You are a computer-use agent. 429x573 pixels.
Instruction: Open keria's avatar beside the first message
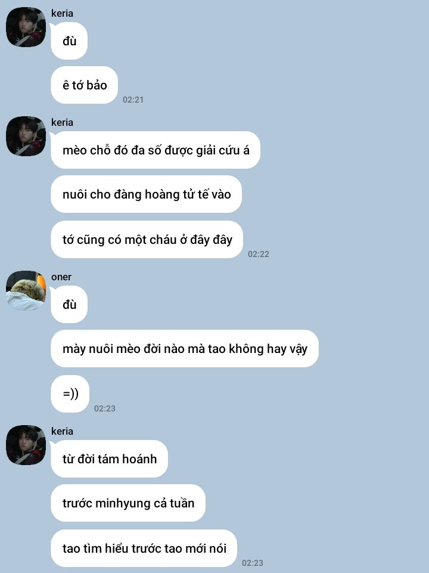[x=26, y=27]
